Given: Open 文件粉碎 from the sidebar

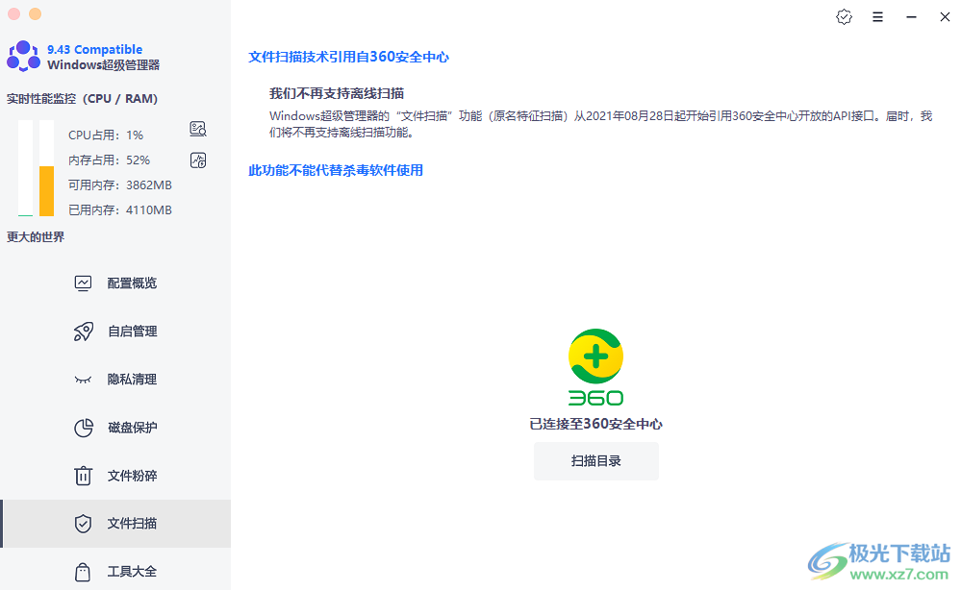Looking at the screenshot, I should [115, 476].
